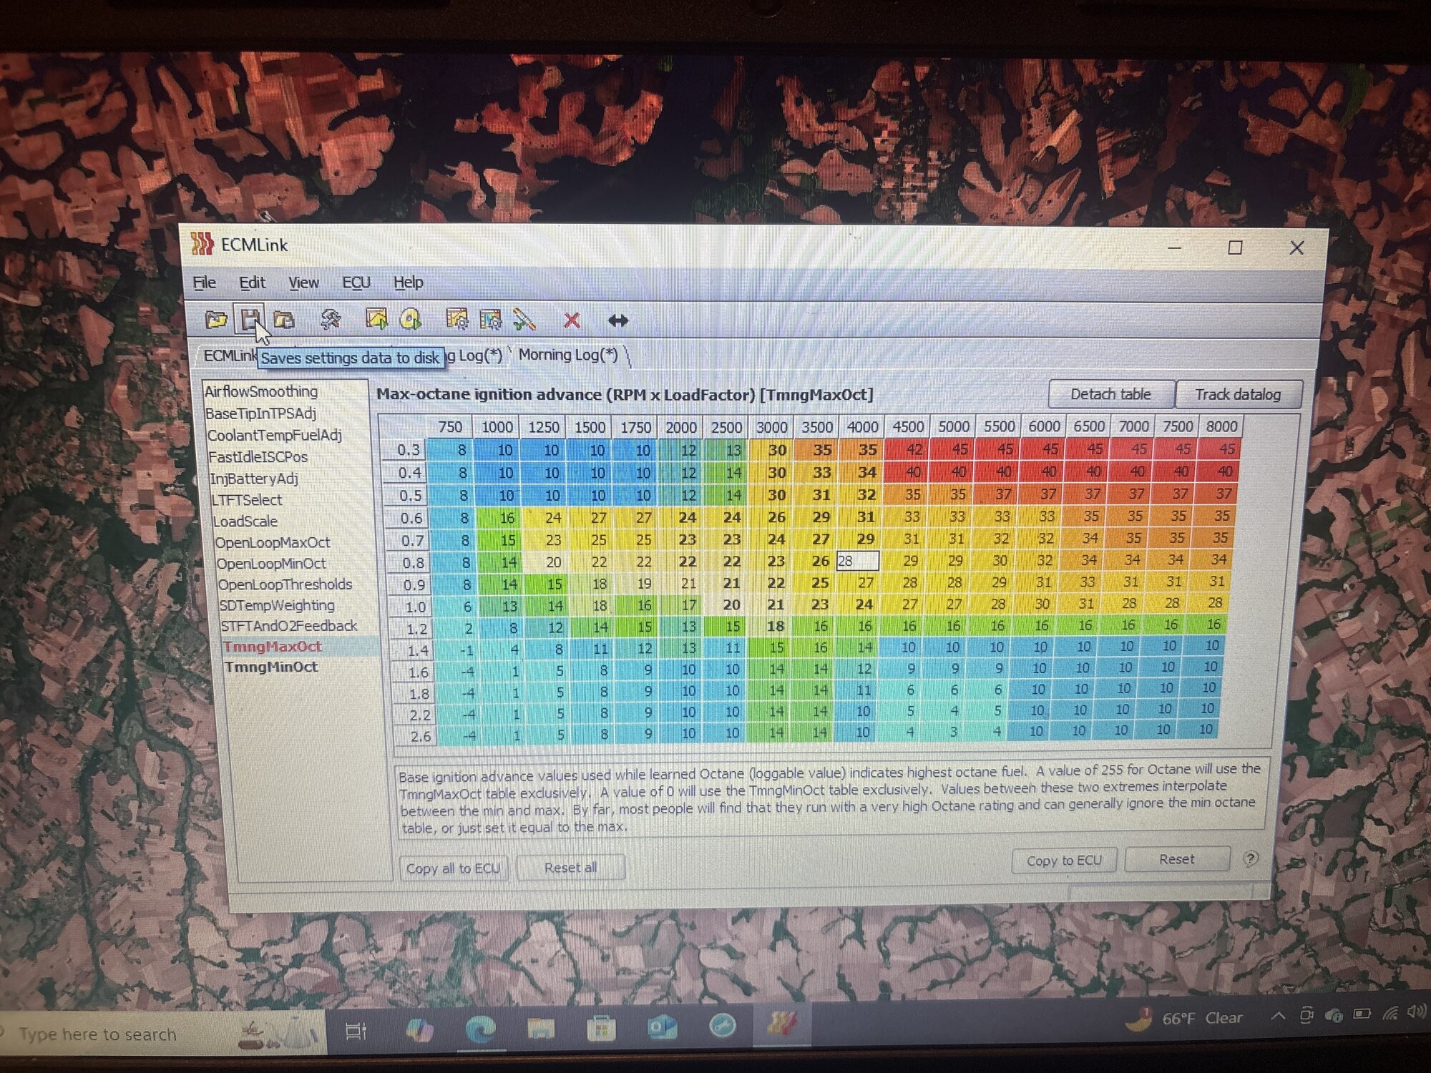Select BaseTipInTPSAdj in the table list
The height and width of the screenshot is (1073, 1431).
pos(260,413)
